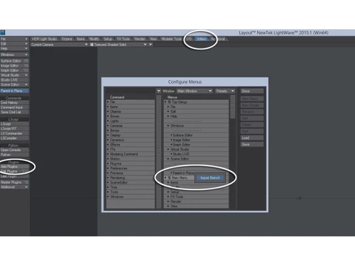Screen dimensions: 355x266
Task: Switch to the Modeler Tools tab
Action: tap(172, 39)
